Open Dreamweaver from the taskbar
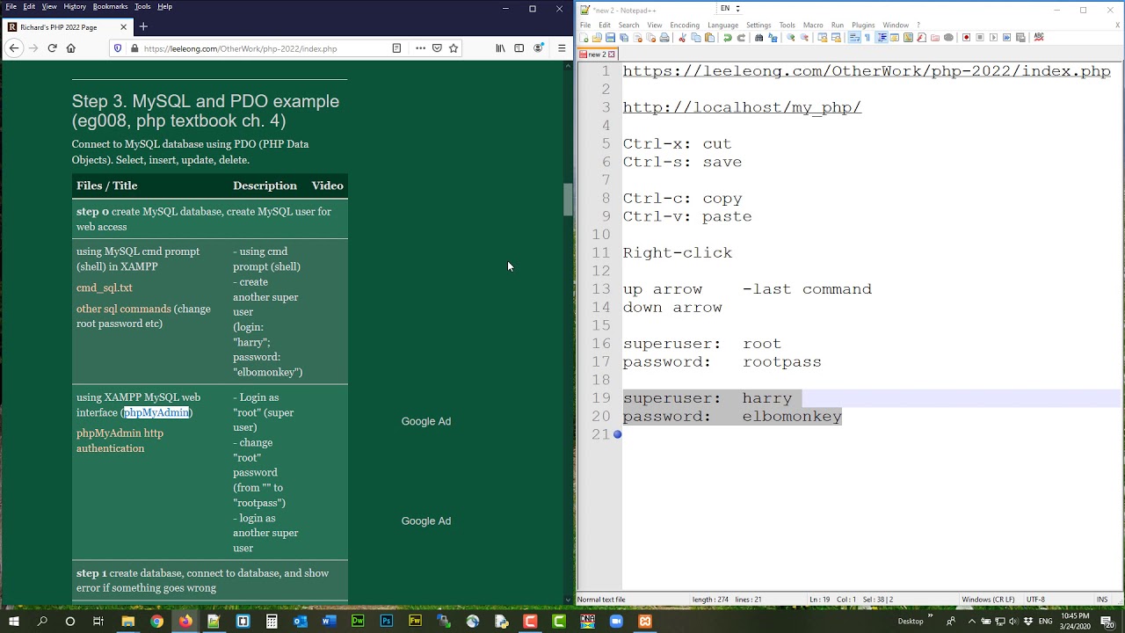 click(358, 622)
